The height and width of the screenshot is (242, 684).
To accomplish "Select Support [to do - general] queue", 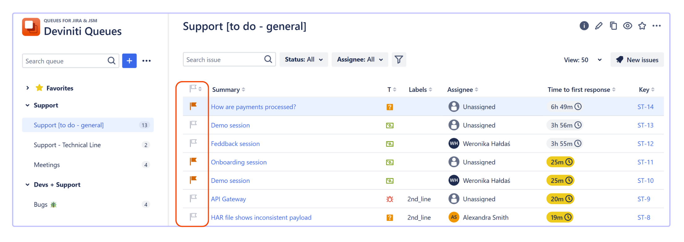I will (88, 125).
